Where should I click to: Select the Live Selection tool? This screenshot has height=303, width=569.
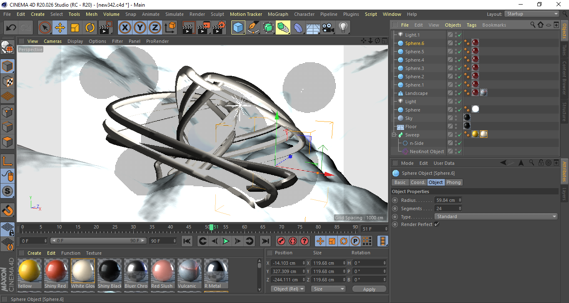click(x=45, y=28)
